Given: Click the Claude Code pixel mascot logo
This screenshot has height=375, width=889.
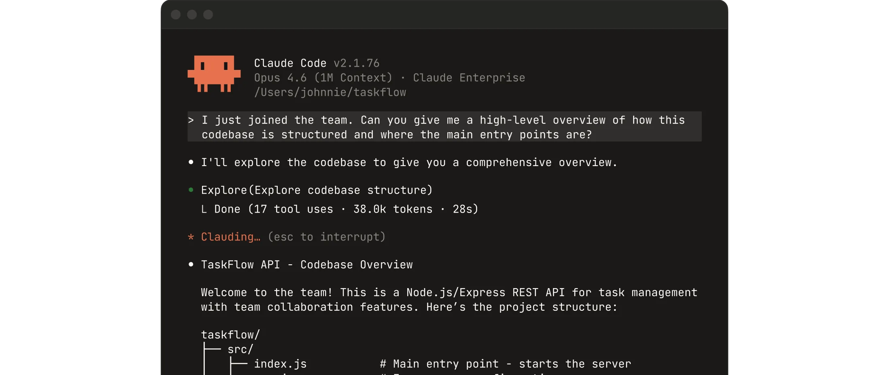Looking at the screenshot, I should point(214,74).
